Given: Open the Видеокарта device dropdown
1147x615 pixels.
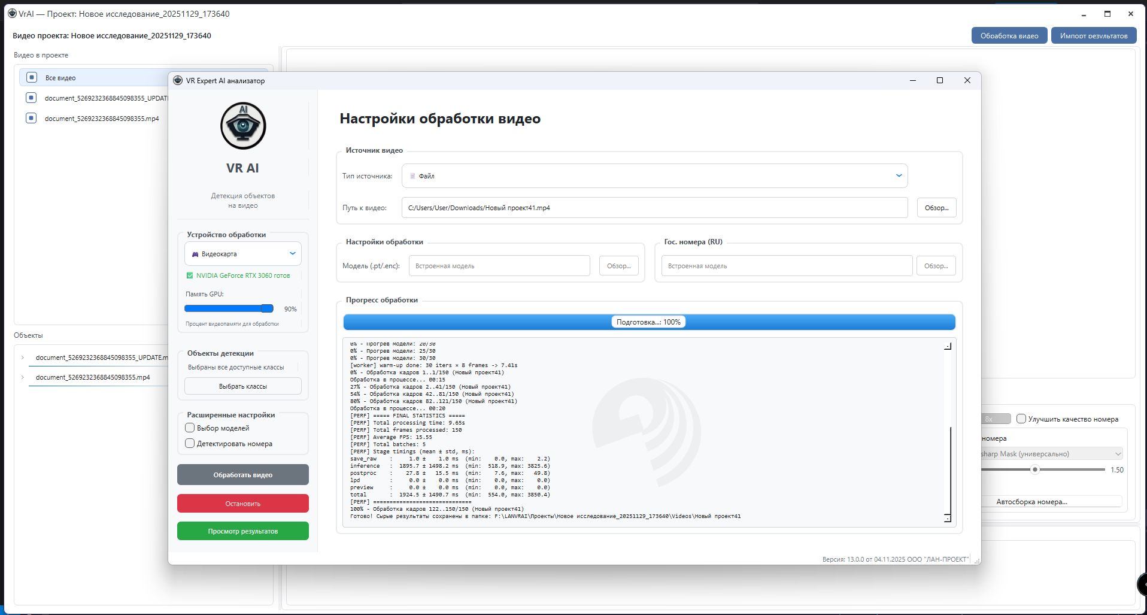Looking at the screenshot, I should click(x=242, y=254).
